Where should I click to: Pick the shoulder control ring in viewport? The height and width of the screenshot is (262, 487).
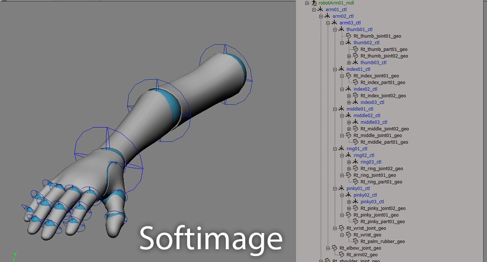click(226, 74)
